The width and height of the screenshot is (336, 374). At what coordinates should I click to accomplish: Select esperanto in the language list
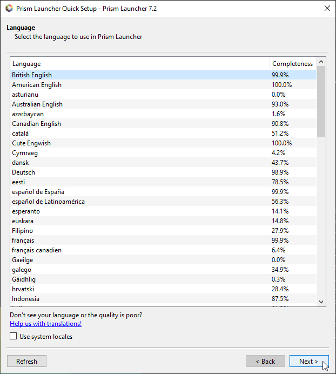pos(26,211)
